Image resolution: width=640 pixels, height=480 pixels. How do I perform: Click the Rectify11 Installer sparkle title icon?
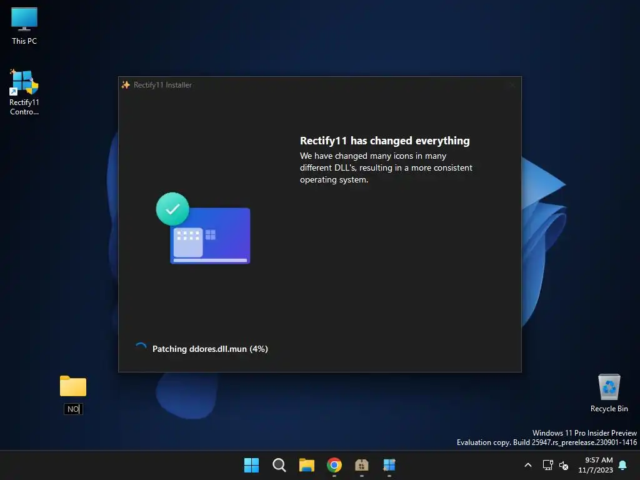pos(126,85)
